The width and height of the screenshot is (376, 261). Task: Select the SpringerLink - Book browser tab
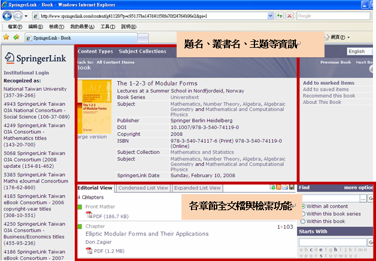pos(81,38)
